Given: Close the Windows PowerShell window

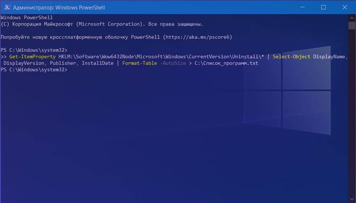Looking at the screenshot, I should (x=345, y=7).
